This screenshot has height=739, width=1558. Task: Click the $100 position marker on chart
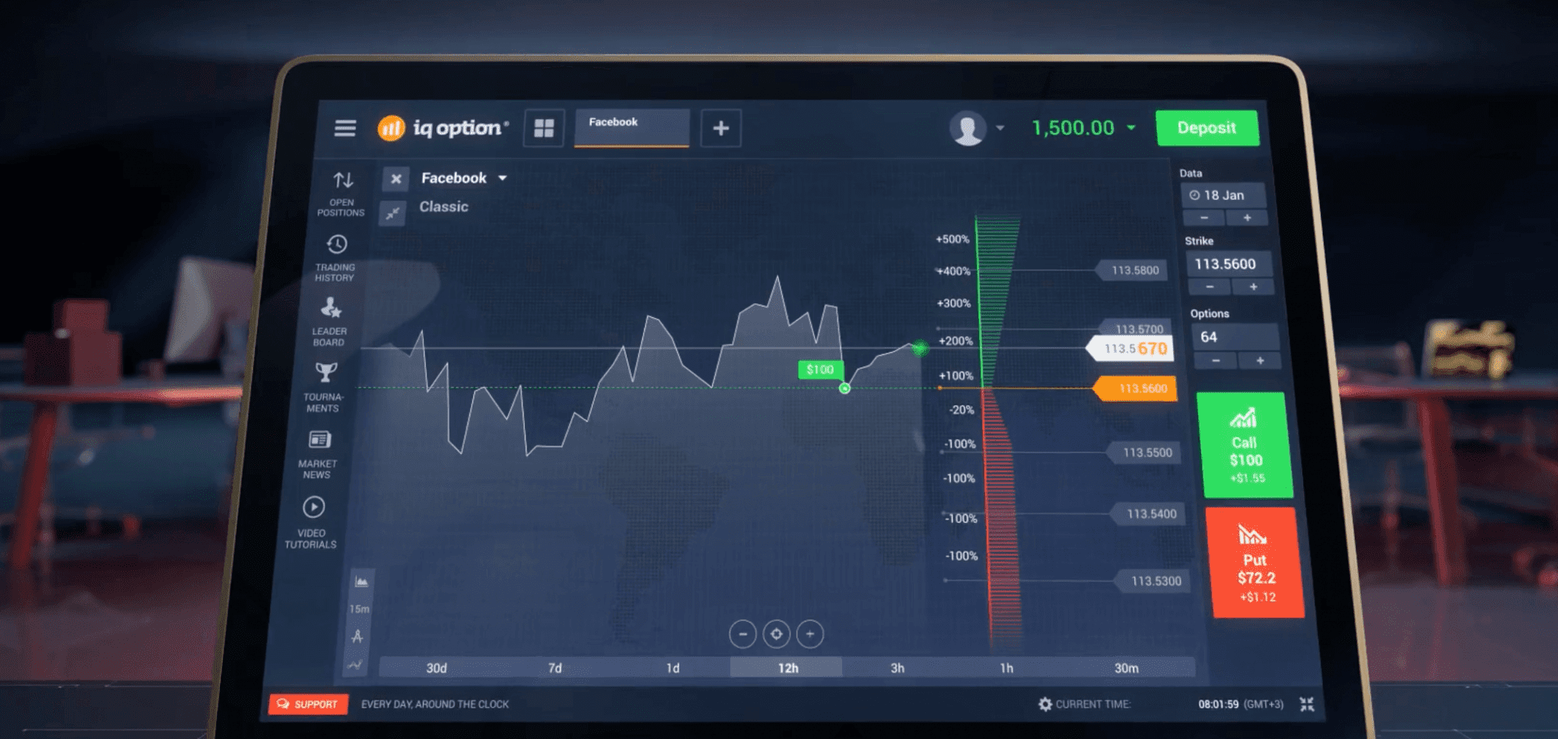820,369
